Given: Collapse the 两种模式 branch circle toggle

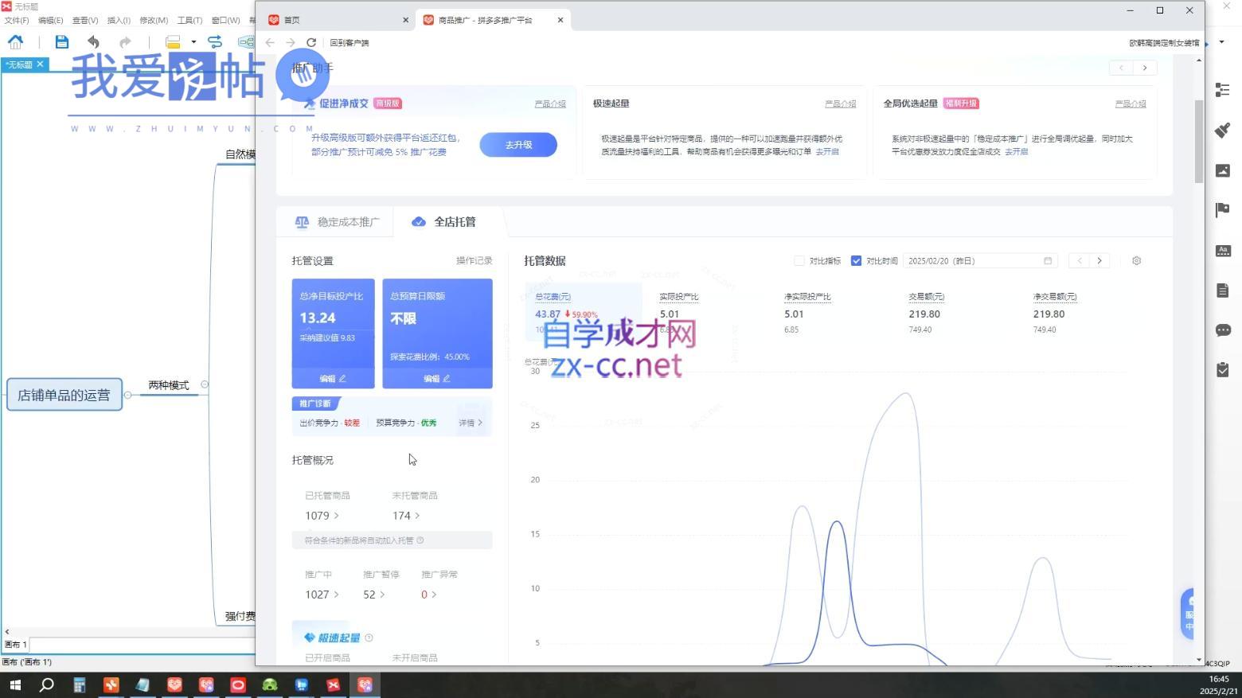Looking at the screenshot, I should coord(205,384).
